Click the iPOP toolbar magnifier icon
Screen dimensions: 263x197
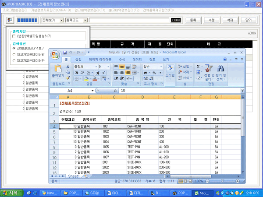click(10, 20)
